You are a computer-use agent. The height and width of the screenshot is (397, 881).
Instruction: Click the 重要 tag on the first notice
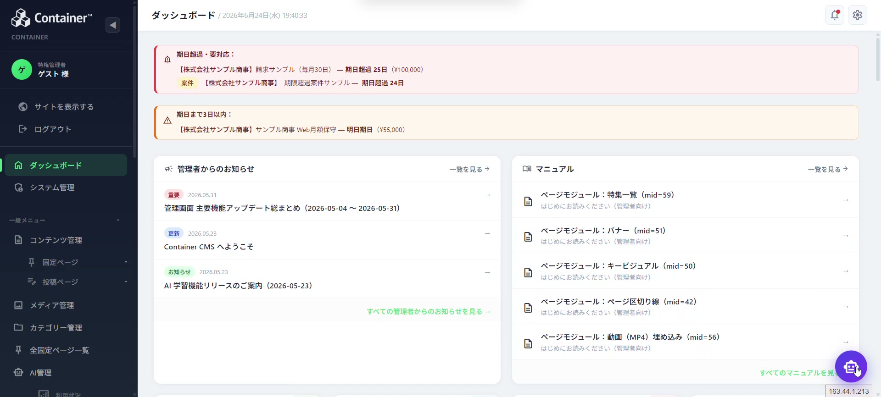(x=174, y=195)
